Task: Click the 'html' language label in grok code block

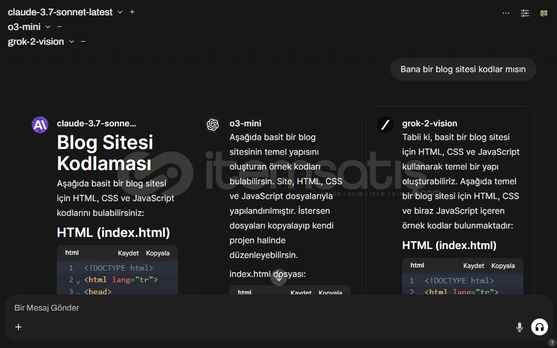Action: coord(417,265)
